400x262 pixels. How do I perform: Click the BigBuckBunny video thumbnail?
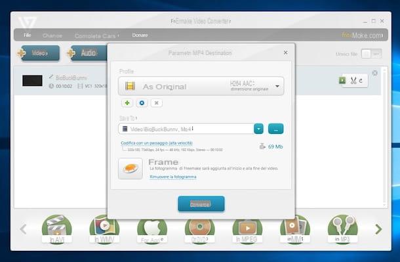click(32, 80)
